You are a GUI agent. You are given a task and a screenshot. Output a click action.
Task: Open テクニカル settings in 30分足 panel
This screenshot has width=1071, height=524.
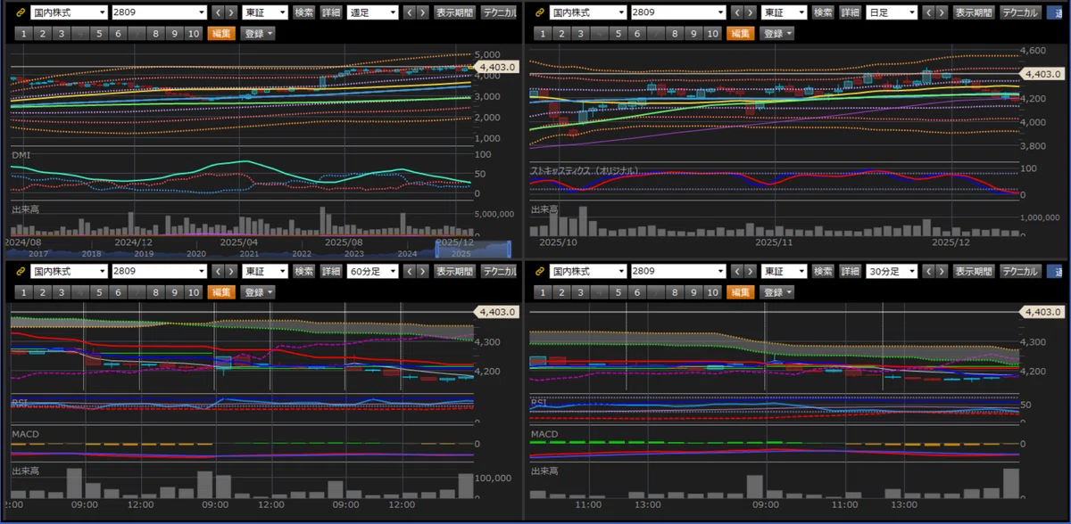[x=1020, y=271]
